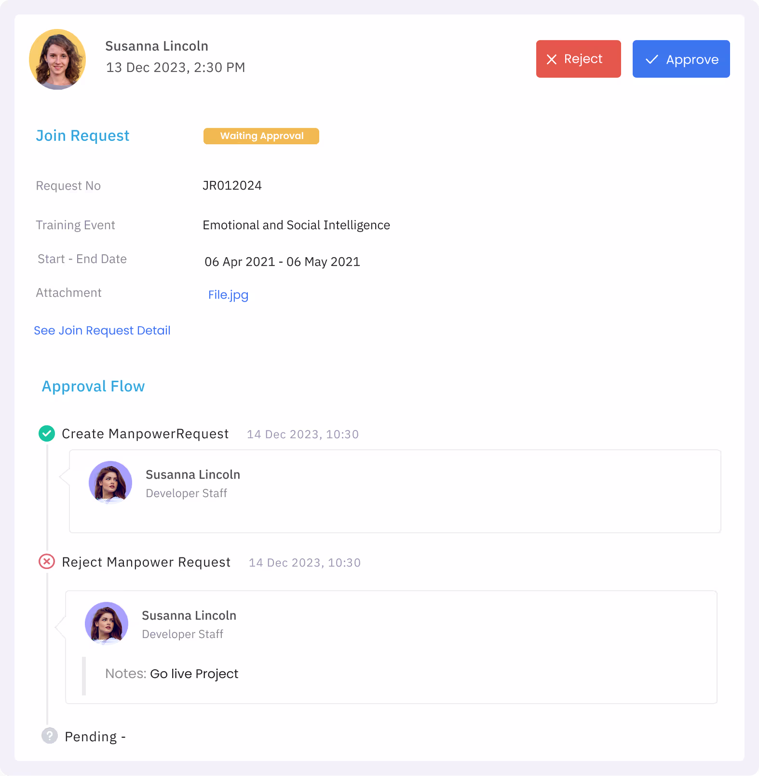This screenshot has height=776, width=759.
Task: Click the 'Start - End Date' label
Action: click(82, 259)
